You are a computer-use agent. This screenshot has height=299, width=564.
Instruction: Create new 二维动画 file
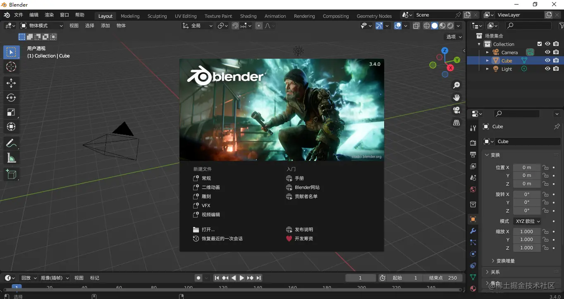[x=206, y=187]
